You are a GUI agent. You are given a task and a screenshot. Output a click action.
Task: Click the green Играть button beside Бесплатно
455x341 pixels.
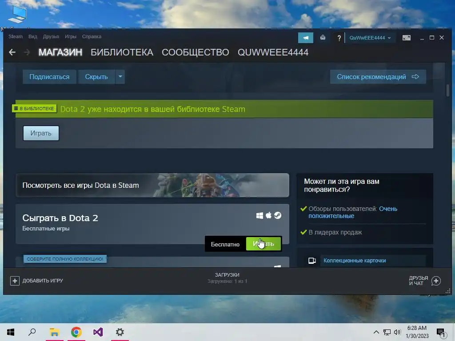coord(263,244)
